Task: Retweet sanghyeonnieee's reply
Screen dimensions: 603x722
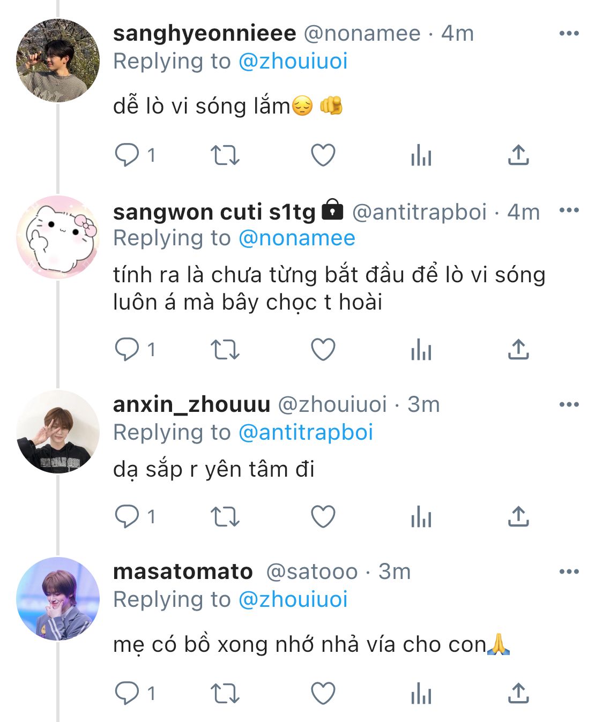Action: [x=225, y=155]
